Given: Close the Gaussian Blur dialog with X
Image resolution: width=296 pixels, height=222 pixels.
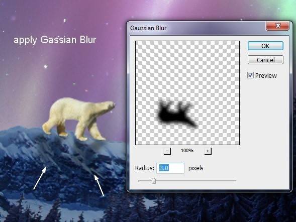Looking at the screenshot, I should (277, 26).
